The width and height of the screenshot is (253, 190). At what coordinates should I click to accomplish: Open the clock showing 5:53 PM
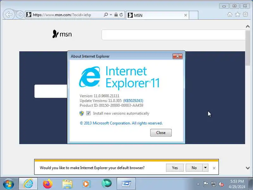point(237,184)
